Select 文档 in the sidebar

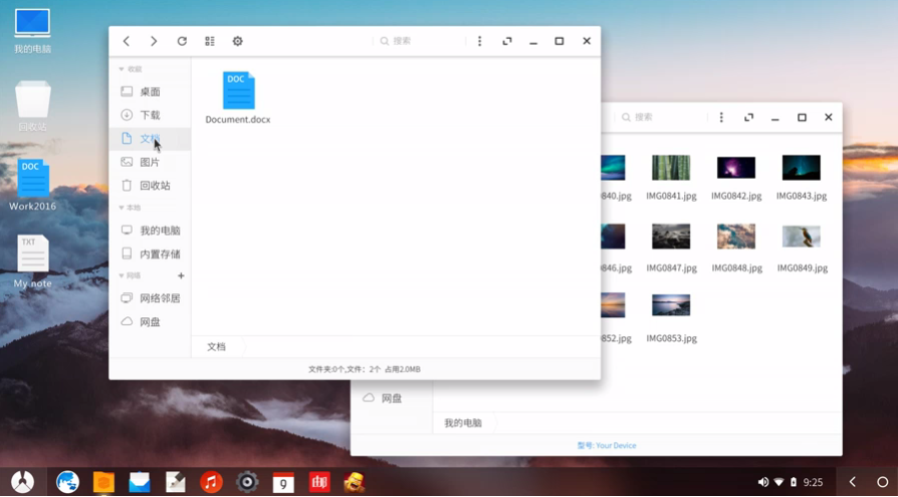pyautogui.click(x=150, y=139)
